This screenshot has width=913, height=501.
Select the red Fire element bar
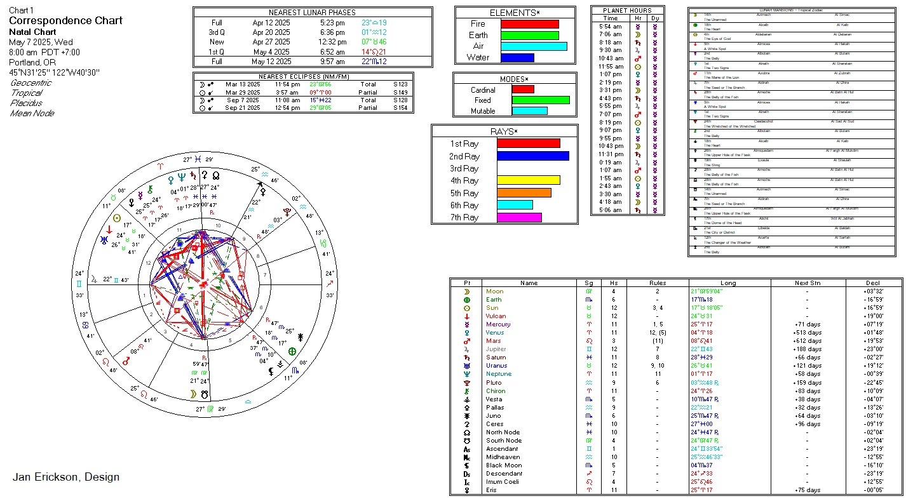530,24
